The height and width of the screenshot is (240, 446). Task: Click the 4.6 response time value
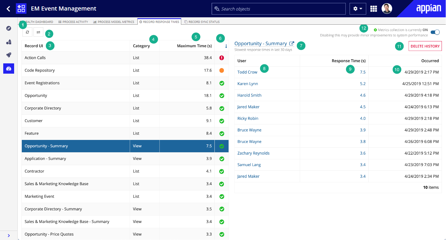click(363, 95)
